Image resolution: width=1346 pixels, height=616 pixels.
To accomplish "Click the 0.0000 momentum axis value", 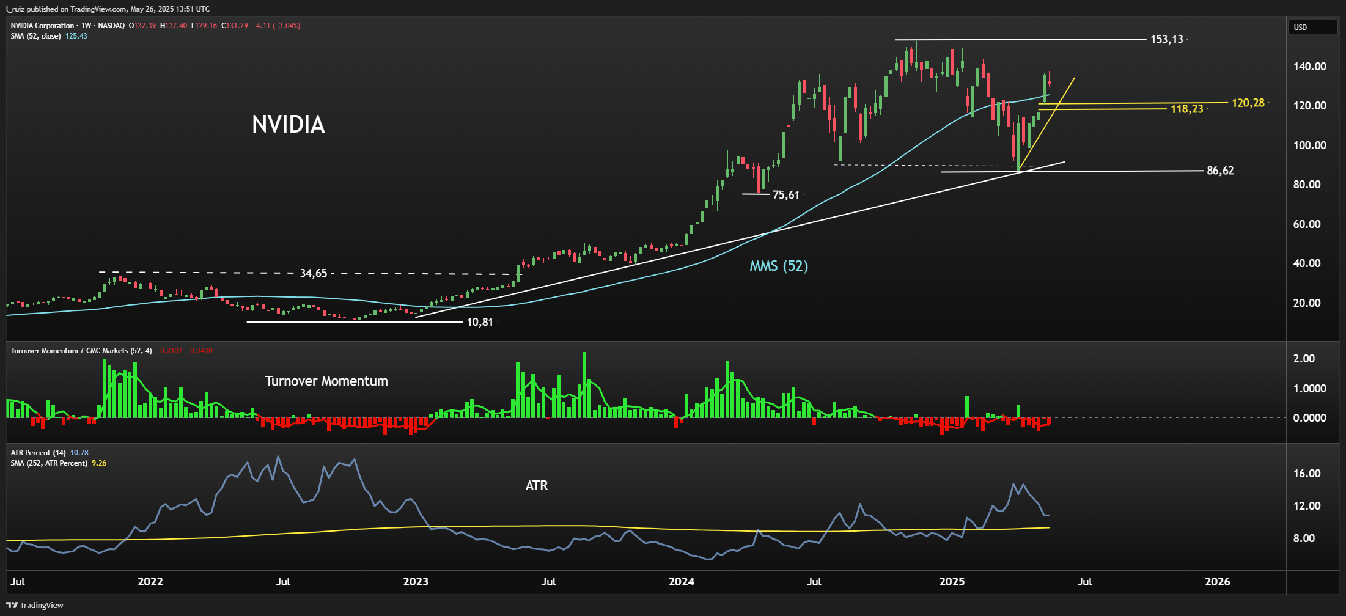I will [x=1309, y=418].
